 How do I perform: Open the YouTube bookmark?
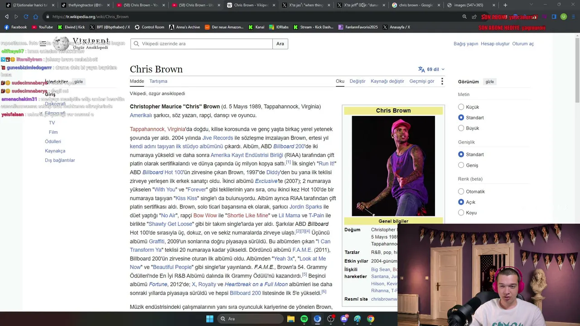tap(42, 27)
